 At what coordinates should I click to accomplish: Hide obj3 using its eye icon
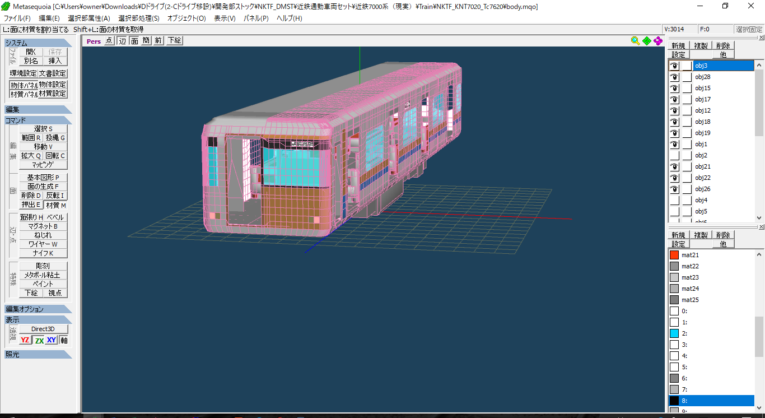pos(674,66)
